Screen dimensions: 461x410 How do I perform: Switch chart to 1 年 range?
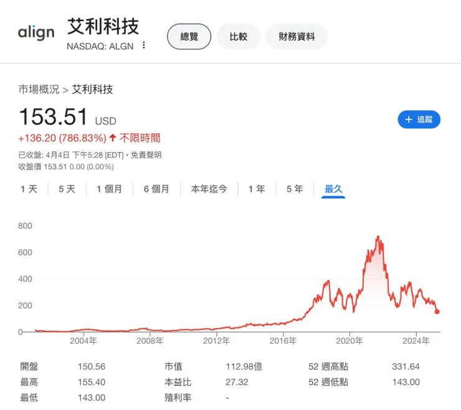coord(257,189)
